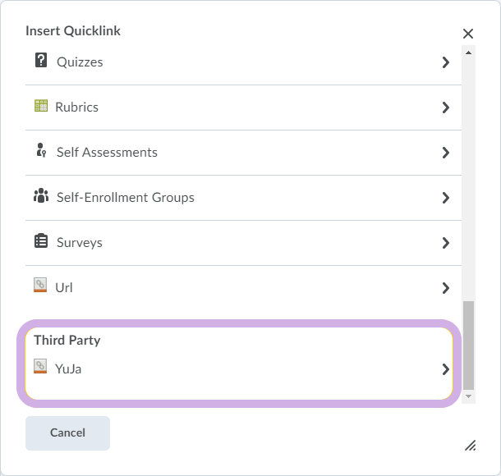Select the Url quicklink entry
The width and height of the screenshot is (501, 476).
(x=243, y=288)
